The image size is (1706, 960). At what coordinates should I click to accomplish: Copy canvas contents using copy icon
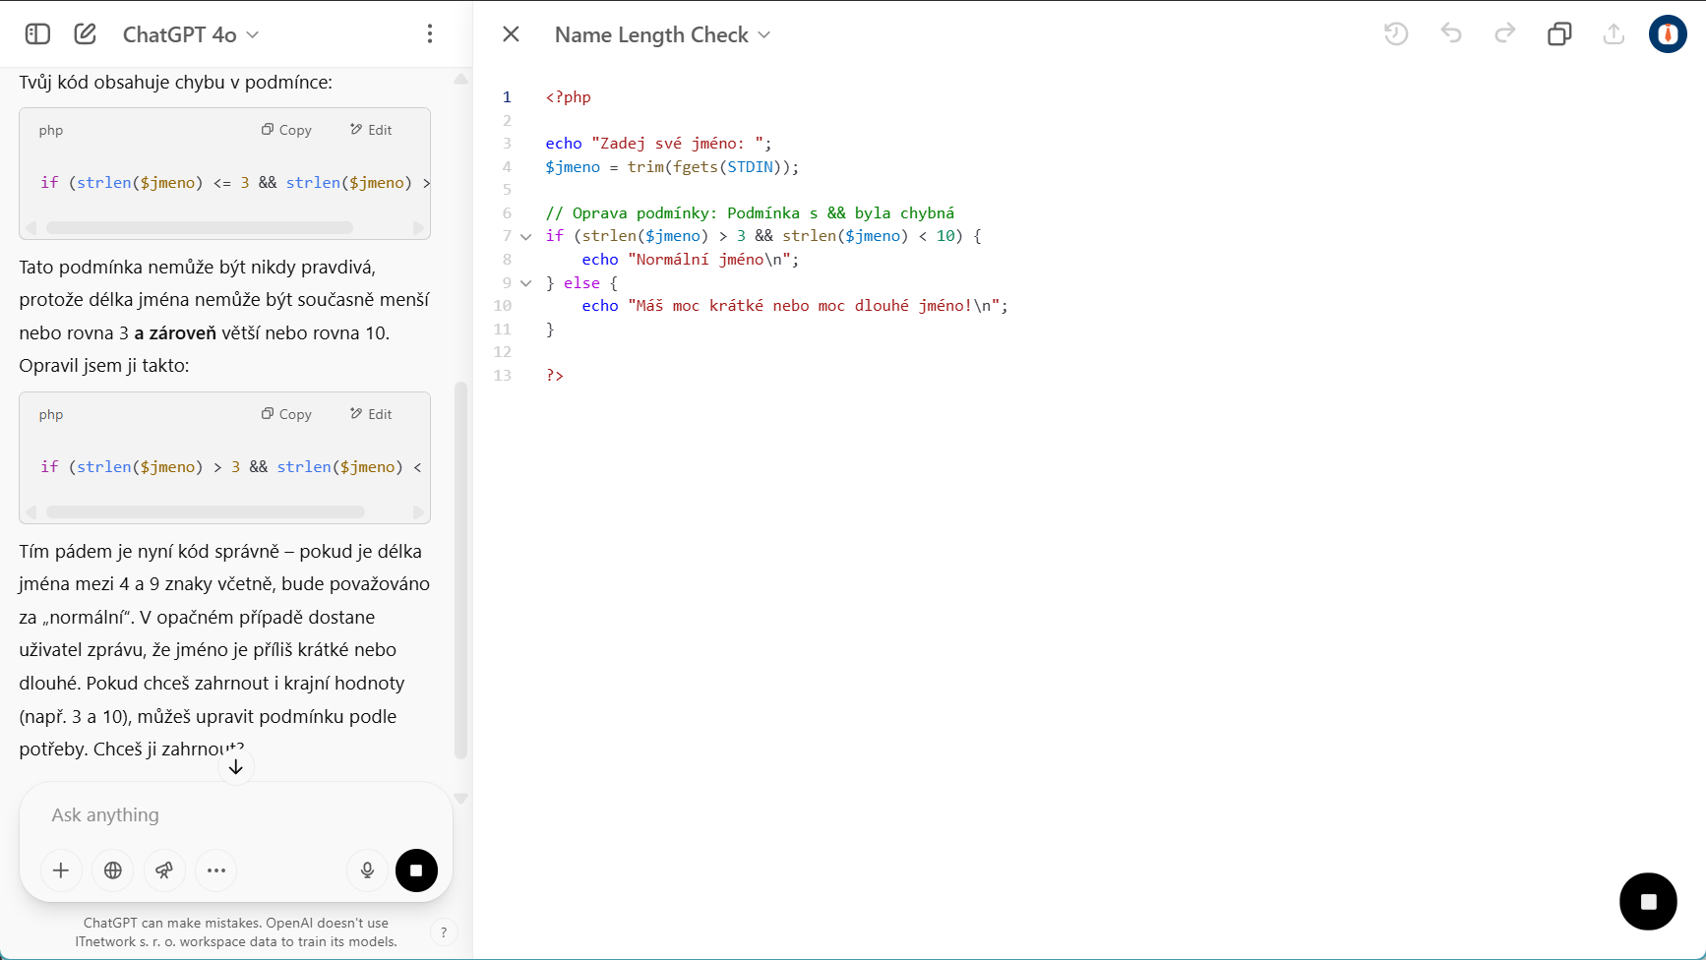pos(1559,34)
